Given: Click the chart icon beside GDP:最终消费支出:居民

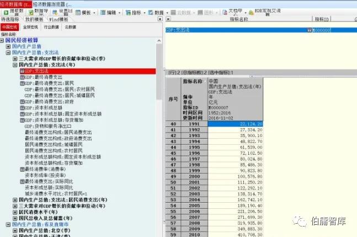Looking at the screenshot, I should (22, 83).
